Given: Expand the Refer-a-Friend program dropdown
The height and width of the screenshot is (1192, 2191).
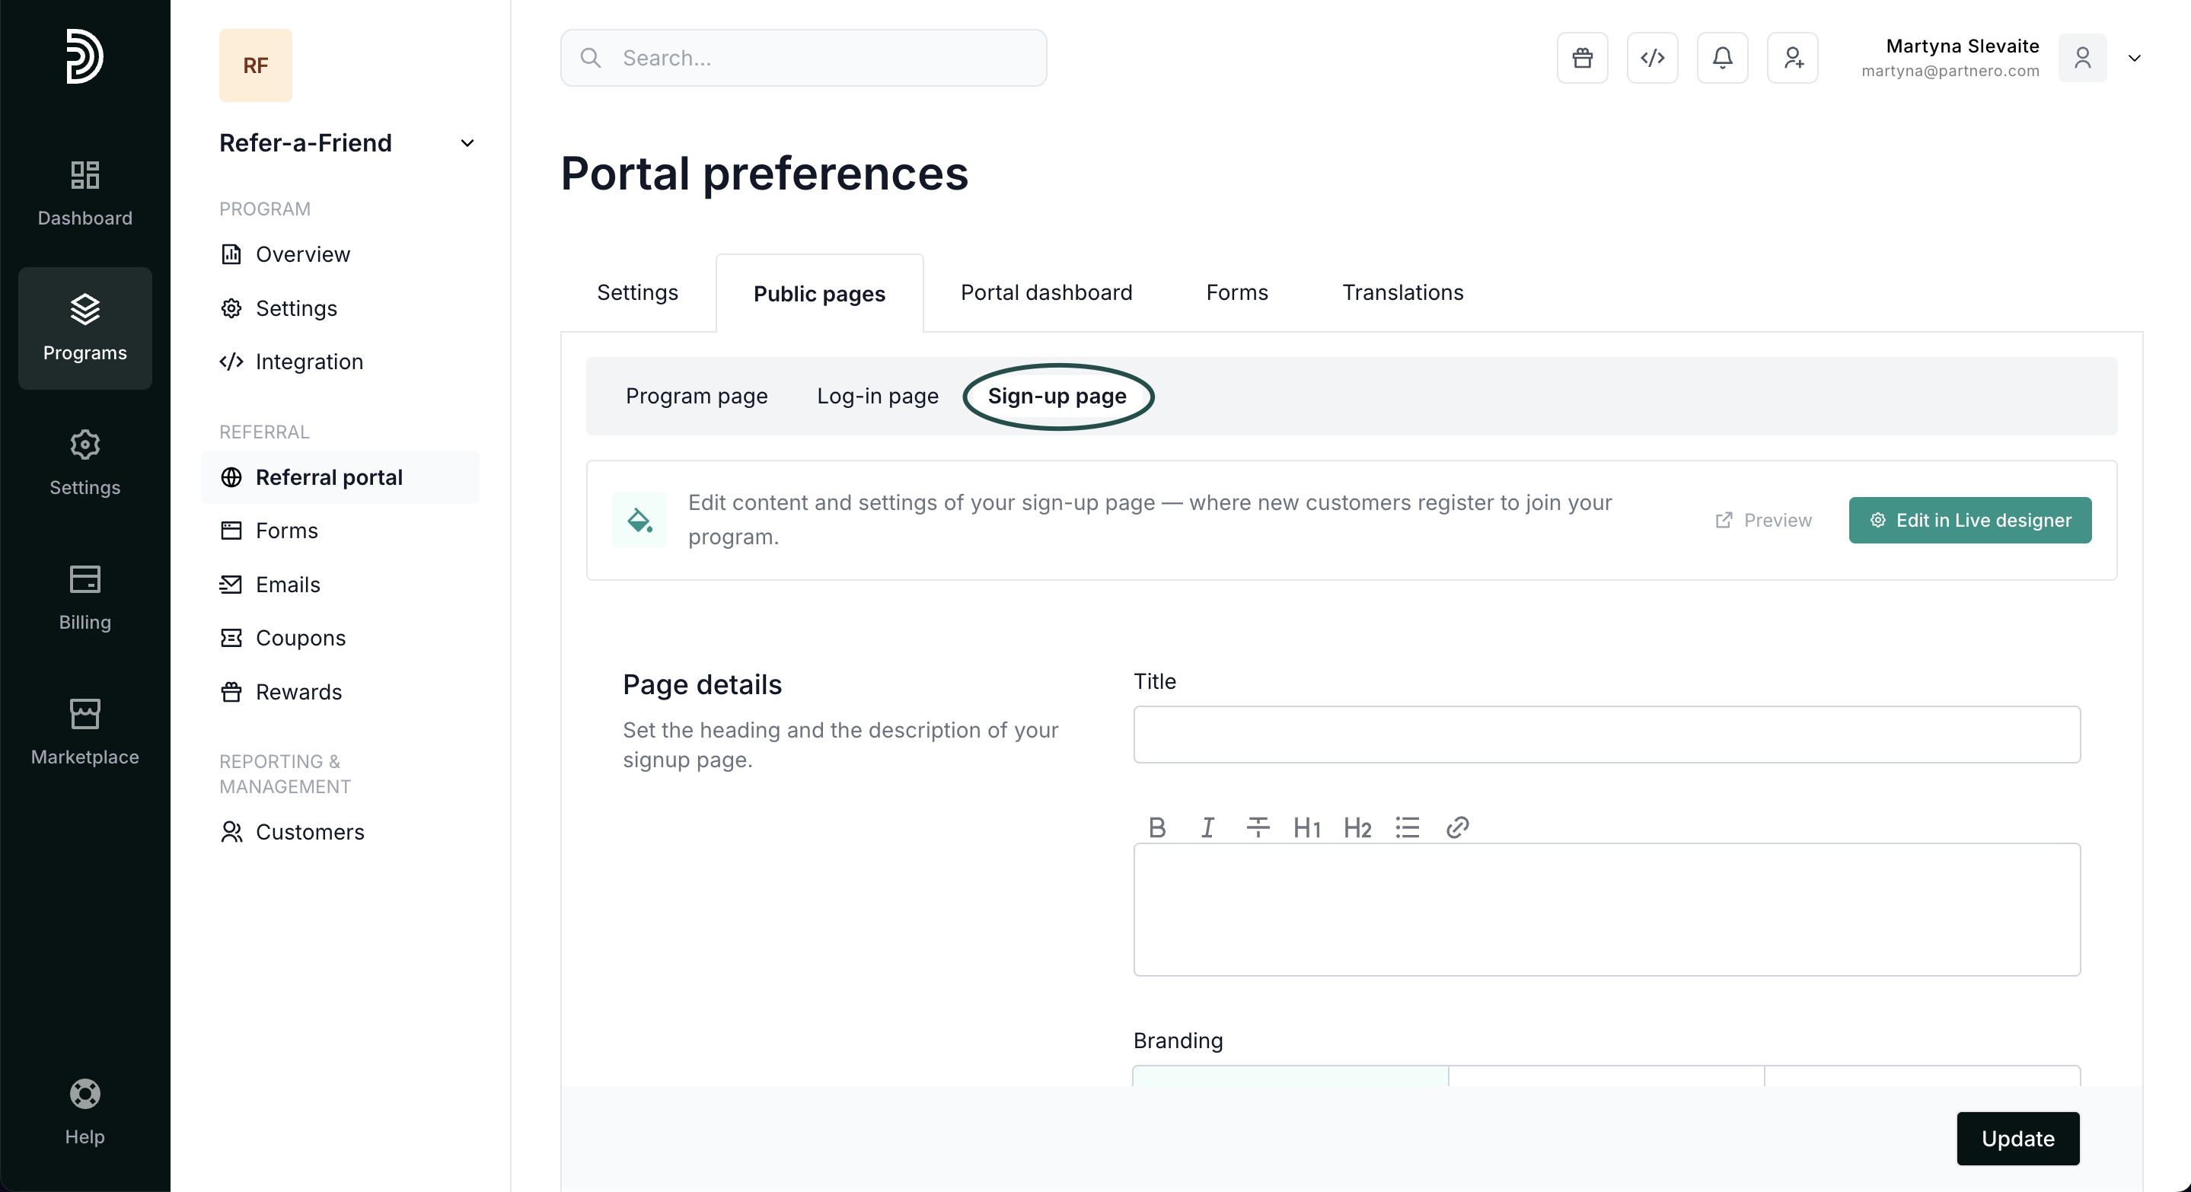Looking at the screenshot, I should pos(467,143).
